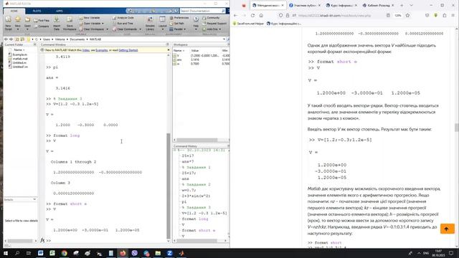Image resolution: width=459 pixels, height=258 pixels.
Task: Open the Getting Started link
Action: tap(128, 50)
